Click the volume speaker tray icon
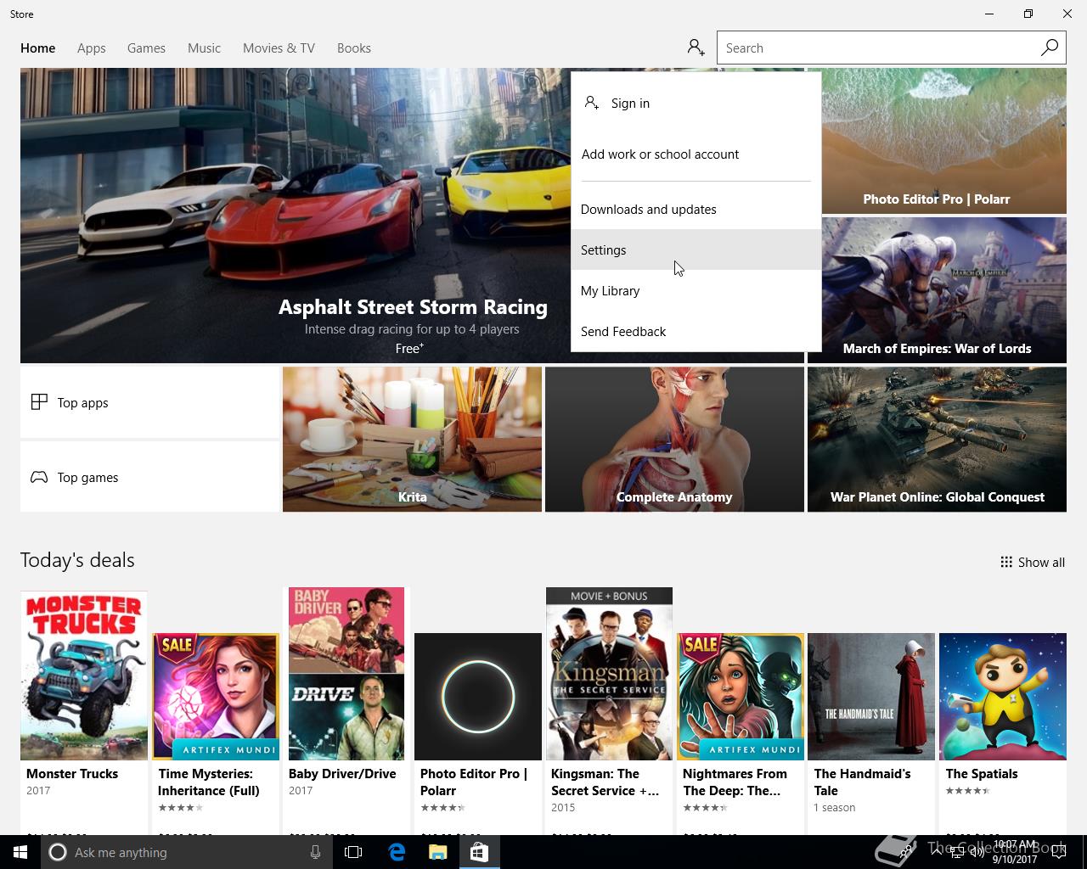This screenshot has height=869, width=1087. pyautogui.click(x=977, y=852)
